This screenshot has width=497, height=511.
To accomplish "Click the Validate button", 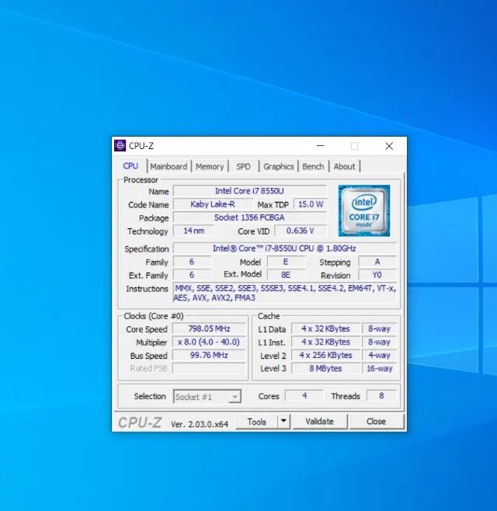I will pos(320,422).
